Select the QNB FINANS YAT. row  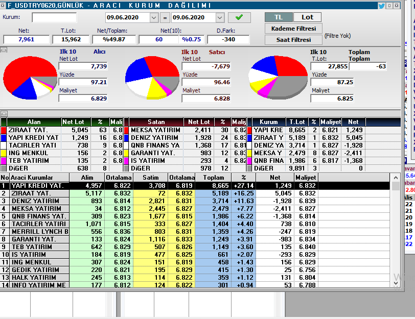[195, 216]
